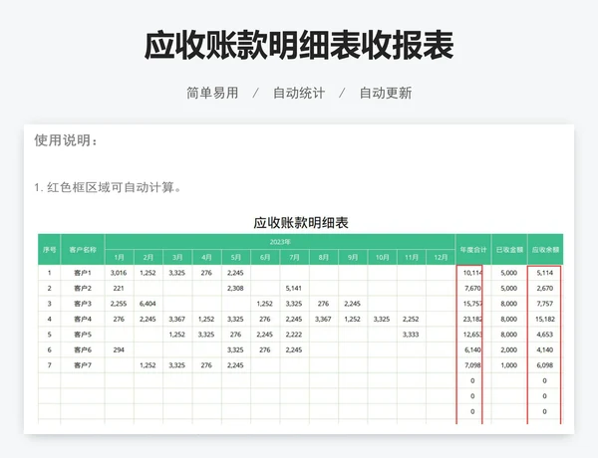Select 客户4's November value 2,252
The image size is (598, 458).
click(x=411, y=319)
